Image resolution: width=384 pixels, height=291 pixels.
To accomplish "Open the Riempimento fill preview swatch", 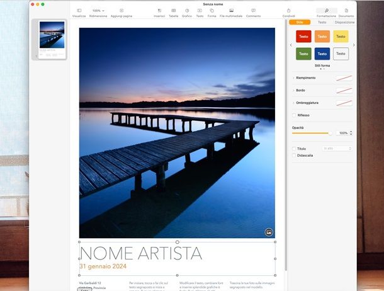I will click(x=344, y=78).
